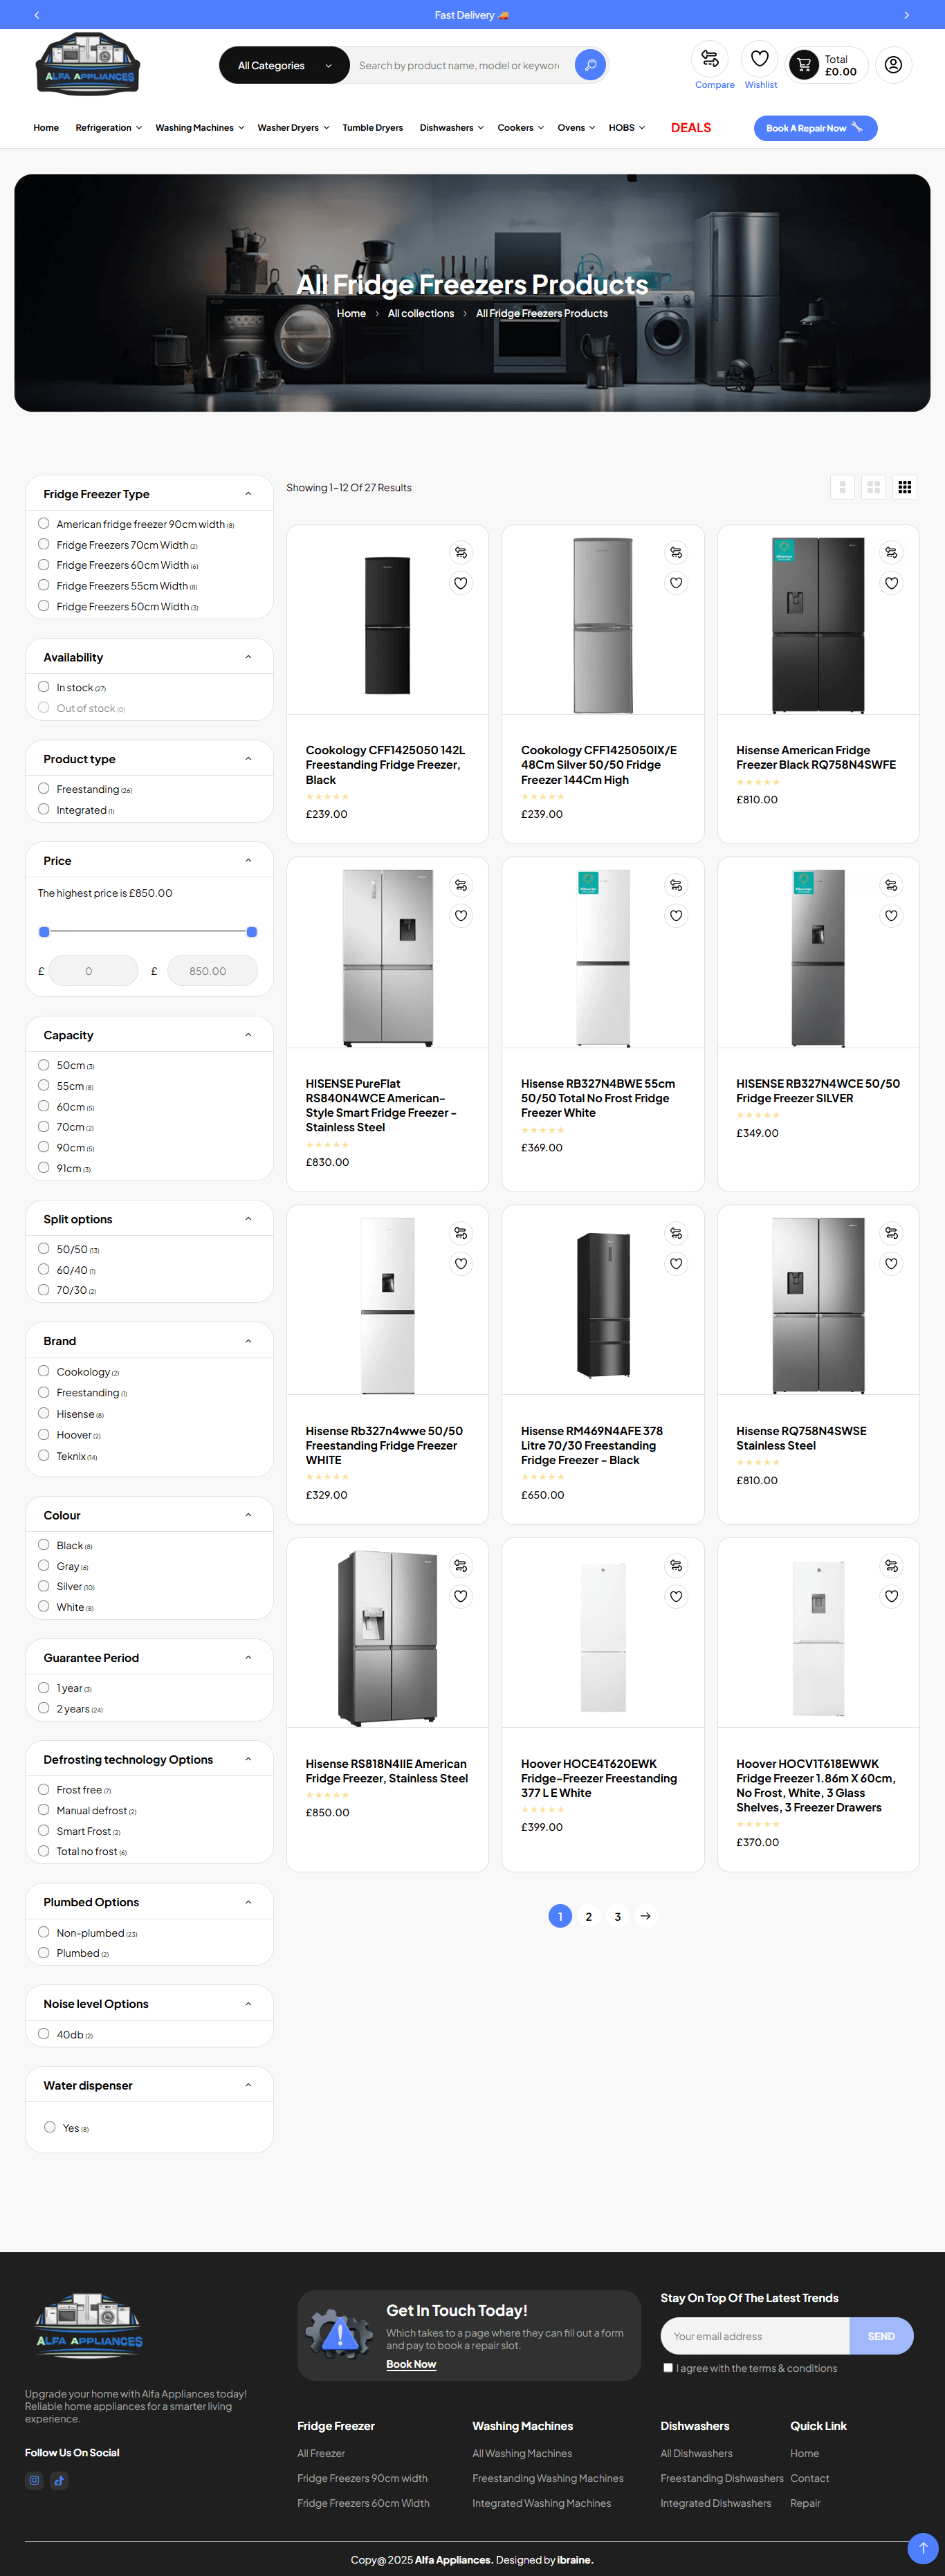Image resolution: width=945 pixels, height=2576 pixels.
Task: Click the newsletter email address field
Action: pyautogui.click(x=755, y=2336)
